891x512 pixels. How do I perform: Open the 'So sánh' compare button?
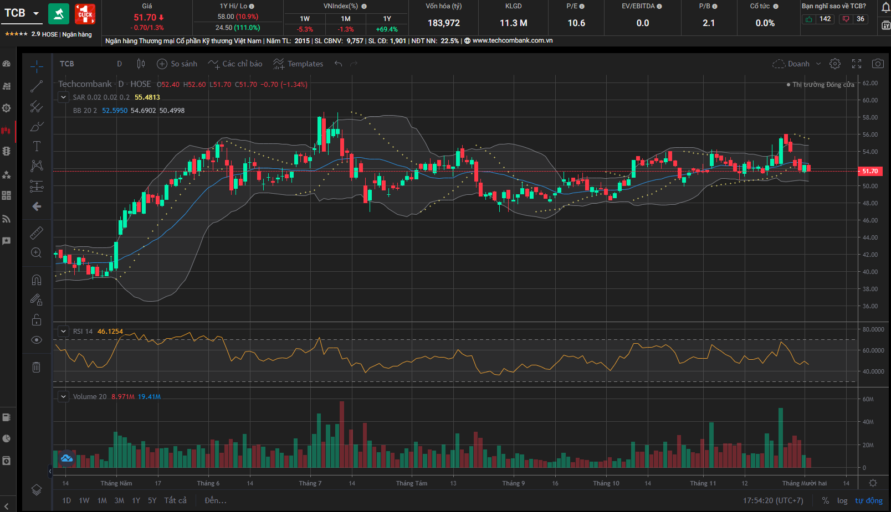[x=177, y=64]
